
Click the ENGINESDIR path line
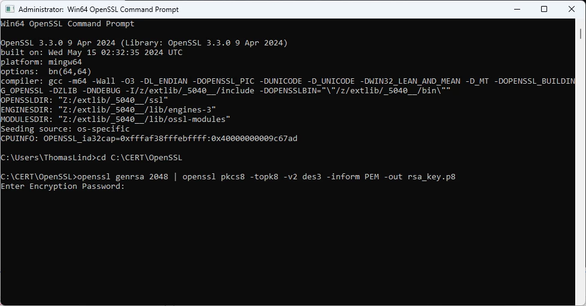point(108,110)
